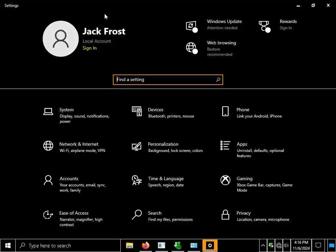
Task: Show hidden system tray icons
Action: point(263,245)
